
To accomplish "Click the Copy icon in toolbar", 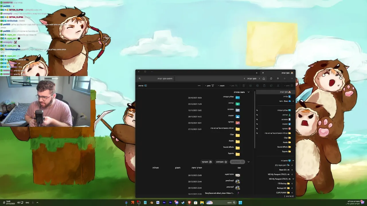I will (x=271, y=86).
